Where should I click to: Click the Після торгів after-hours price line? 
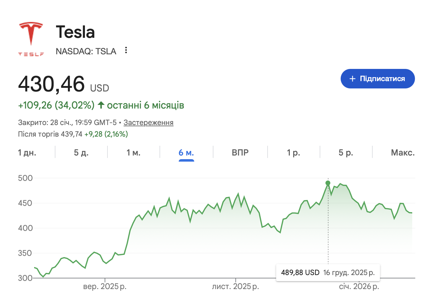(73, 134)
